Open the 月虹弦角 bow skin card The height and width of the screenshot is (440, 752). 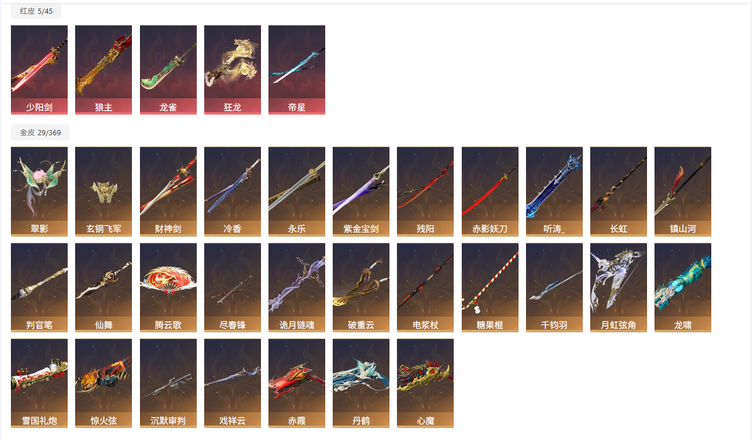coord(618,288)
